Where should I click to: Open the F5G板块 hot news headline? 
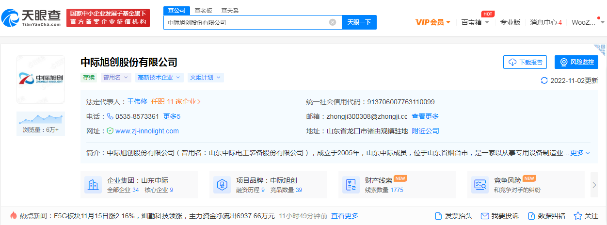tap(165, 216)
